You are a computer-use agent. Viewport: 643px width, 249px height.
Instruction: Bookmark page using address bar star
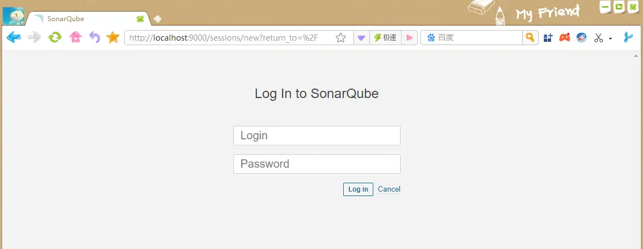coord(341,38)
